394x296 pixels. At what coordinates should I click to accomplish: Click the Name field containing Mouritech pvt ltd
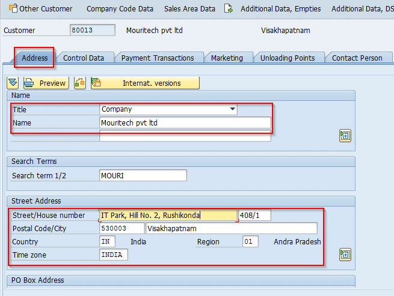(185, 122)
